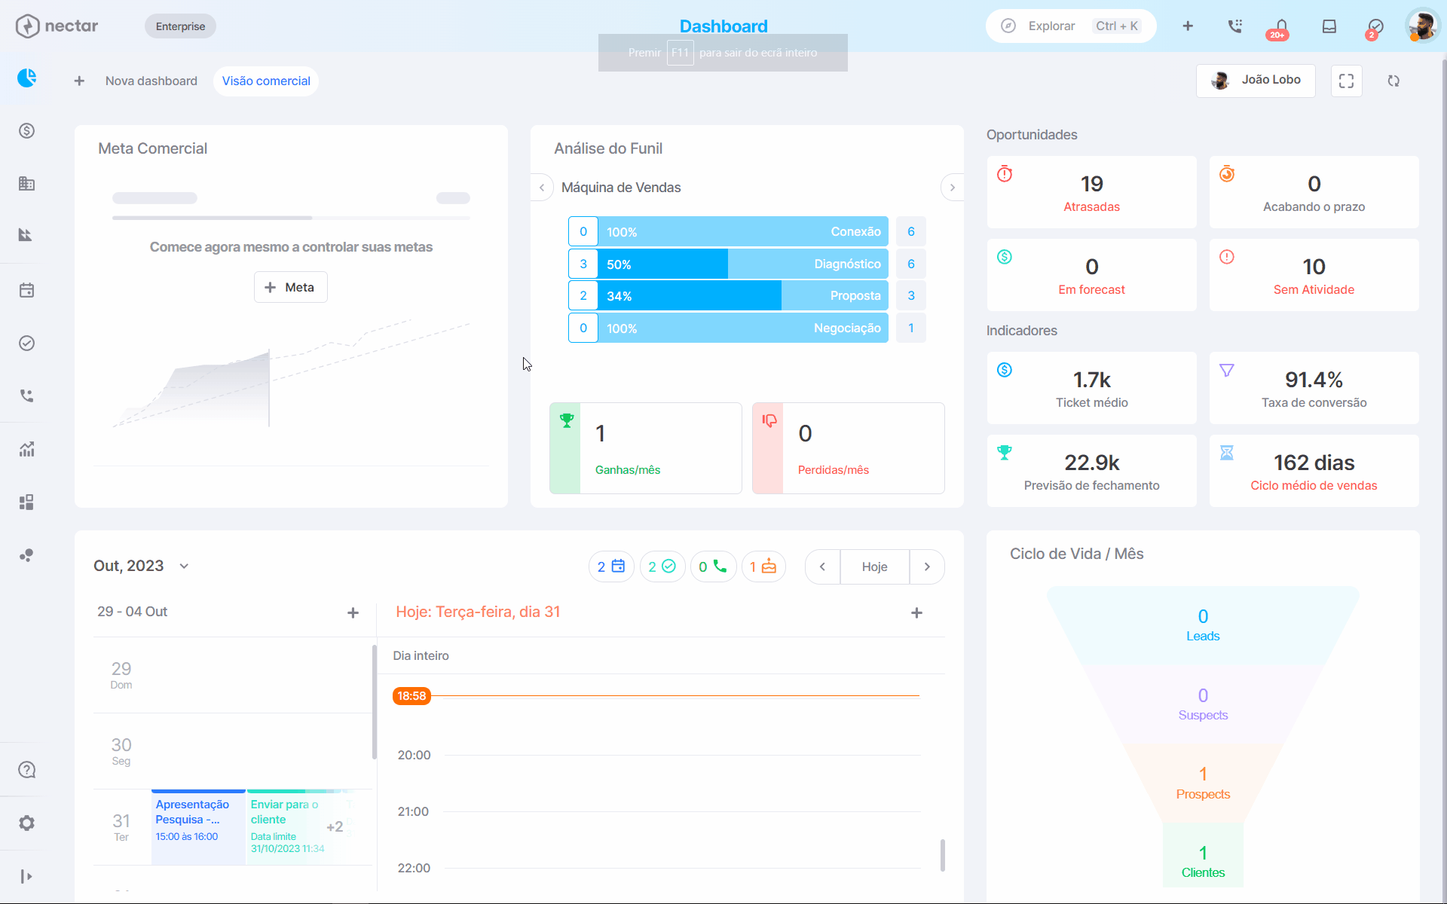Open the notifications bell icon

tap(1281, 26)
